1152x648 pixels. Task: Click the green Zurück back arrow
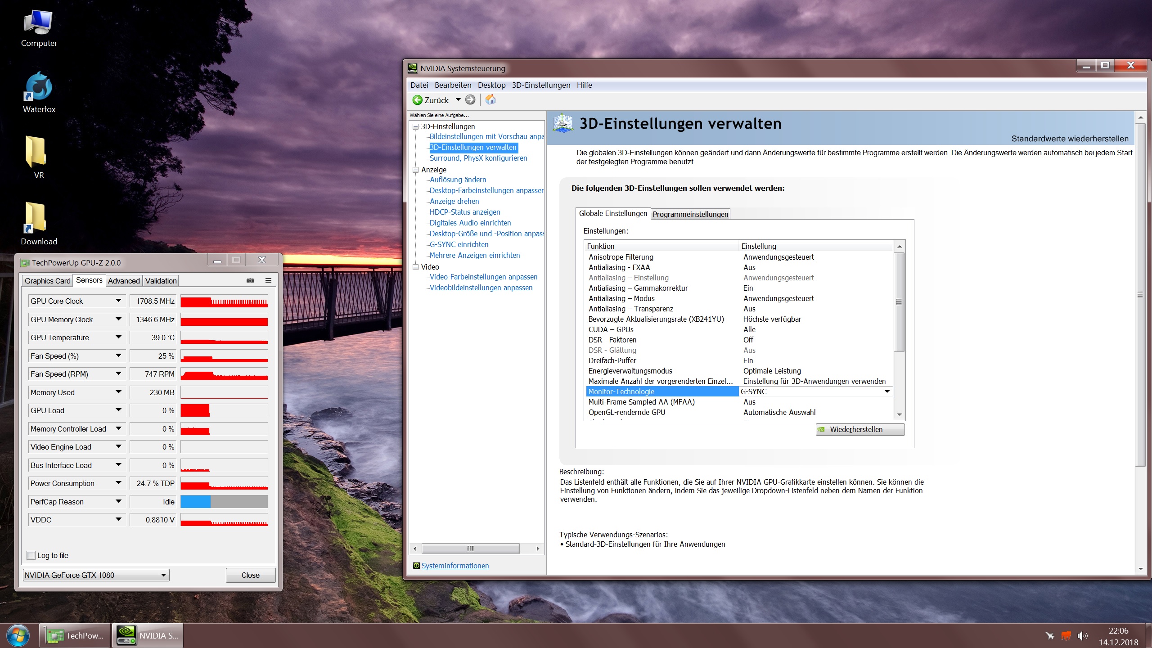click(418, 100)
